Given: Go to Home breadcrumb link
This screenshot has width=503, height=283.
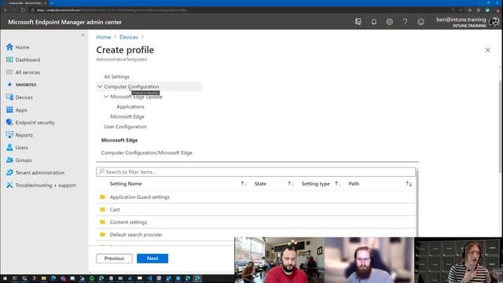Looking at the screenshot, I should point(103,37).
